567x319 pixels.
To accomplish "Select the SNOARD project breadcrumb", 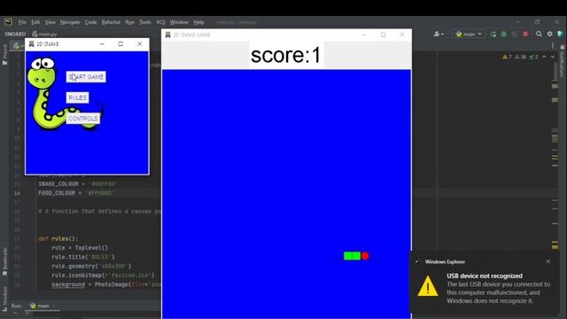I will click(x=15, y=34).
